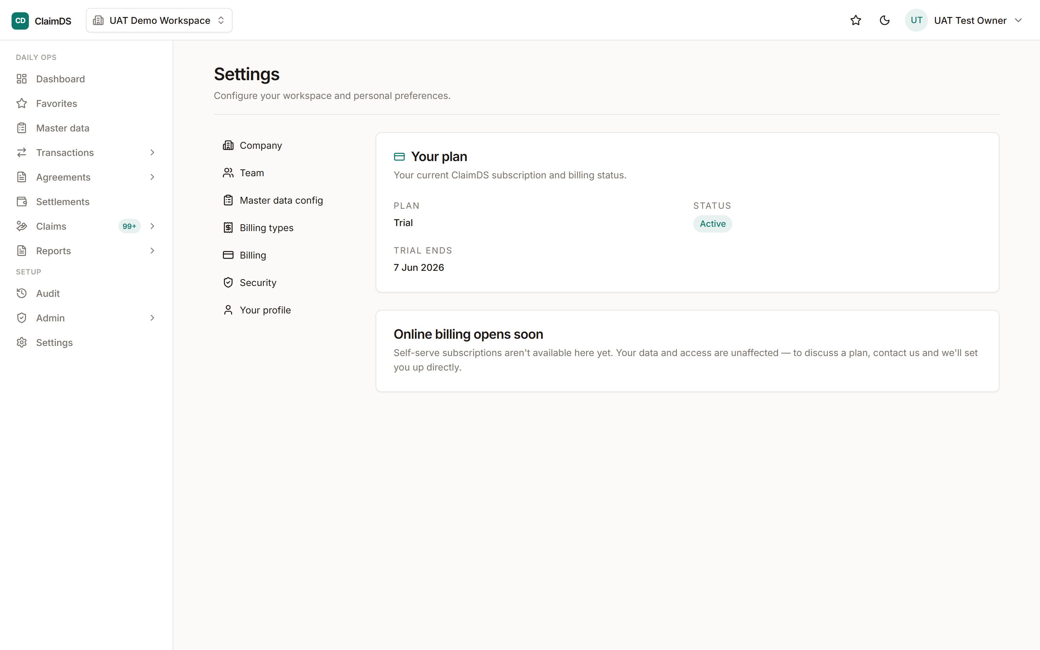Expand the Agreements submenu chevron
1040x650 pixels.
click(152, 177)
